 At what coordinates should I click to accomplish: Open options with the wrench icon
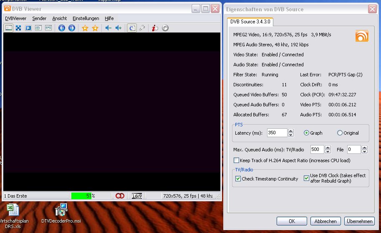pos(142,28)
